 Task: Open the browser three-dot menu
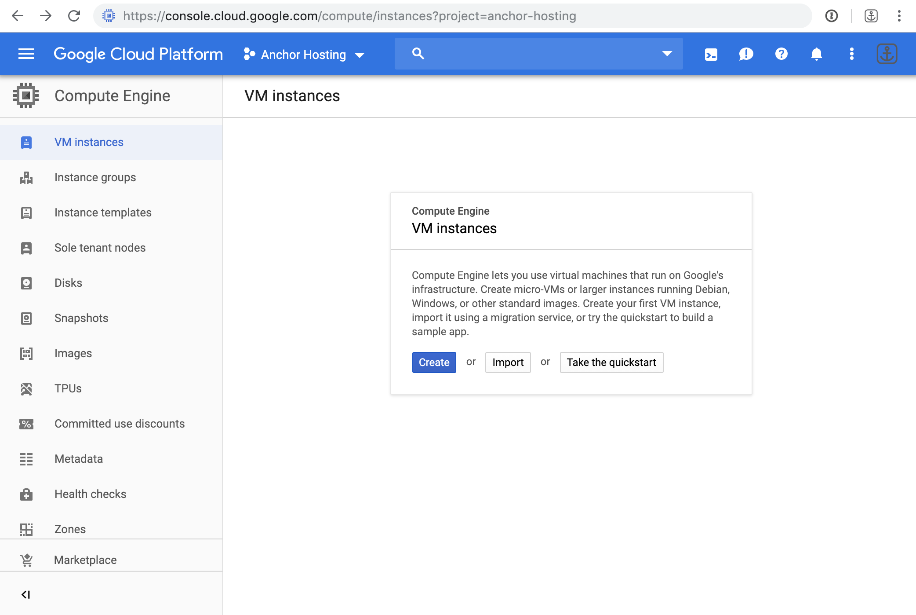(x=899, y=16)
